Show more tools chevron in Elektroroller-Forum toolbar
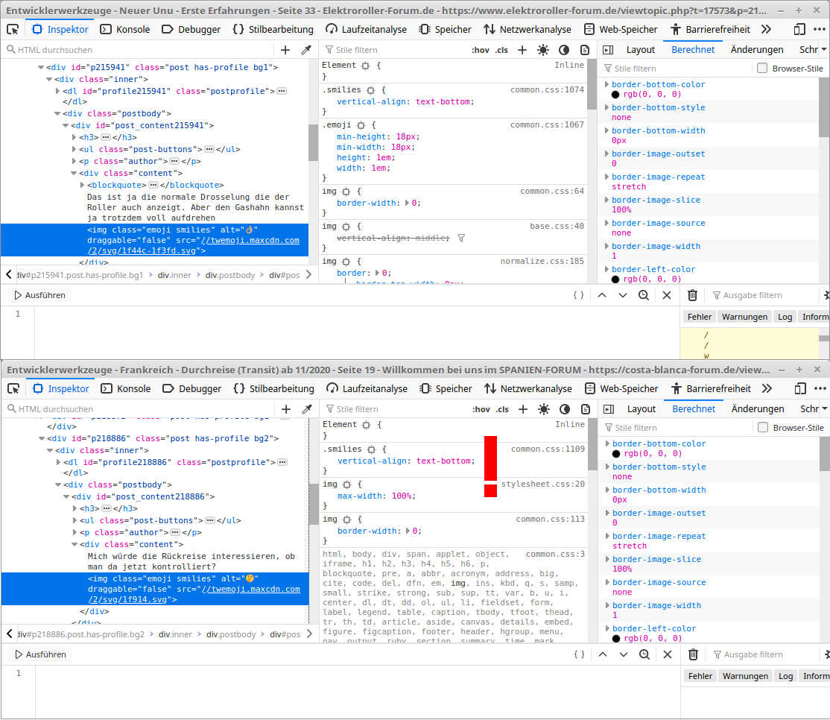 tap(766, 29)
